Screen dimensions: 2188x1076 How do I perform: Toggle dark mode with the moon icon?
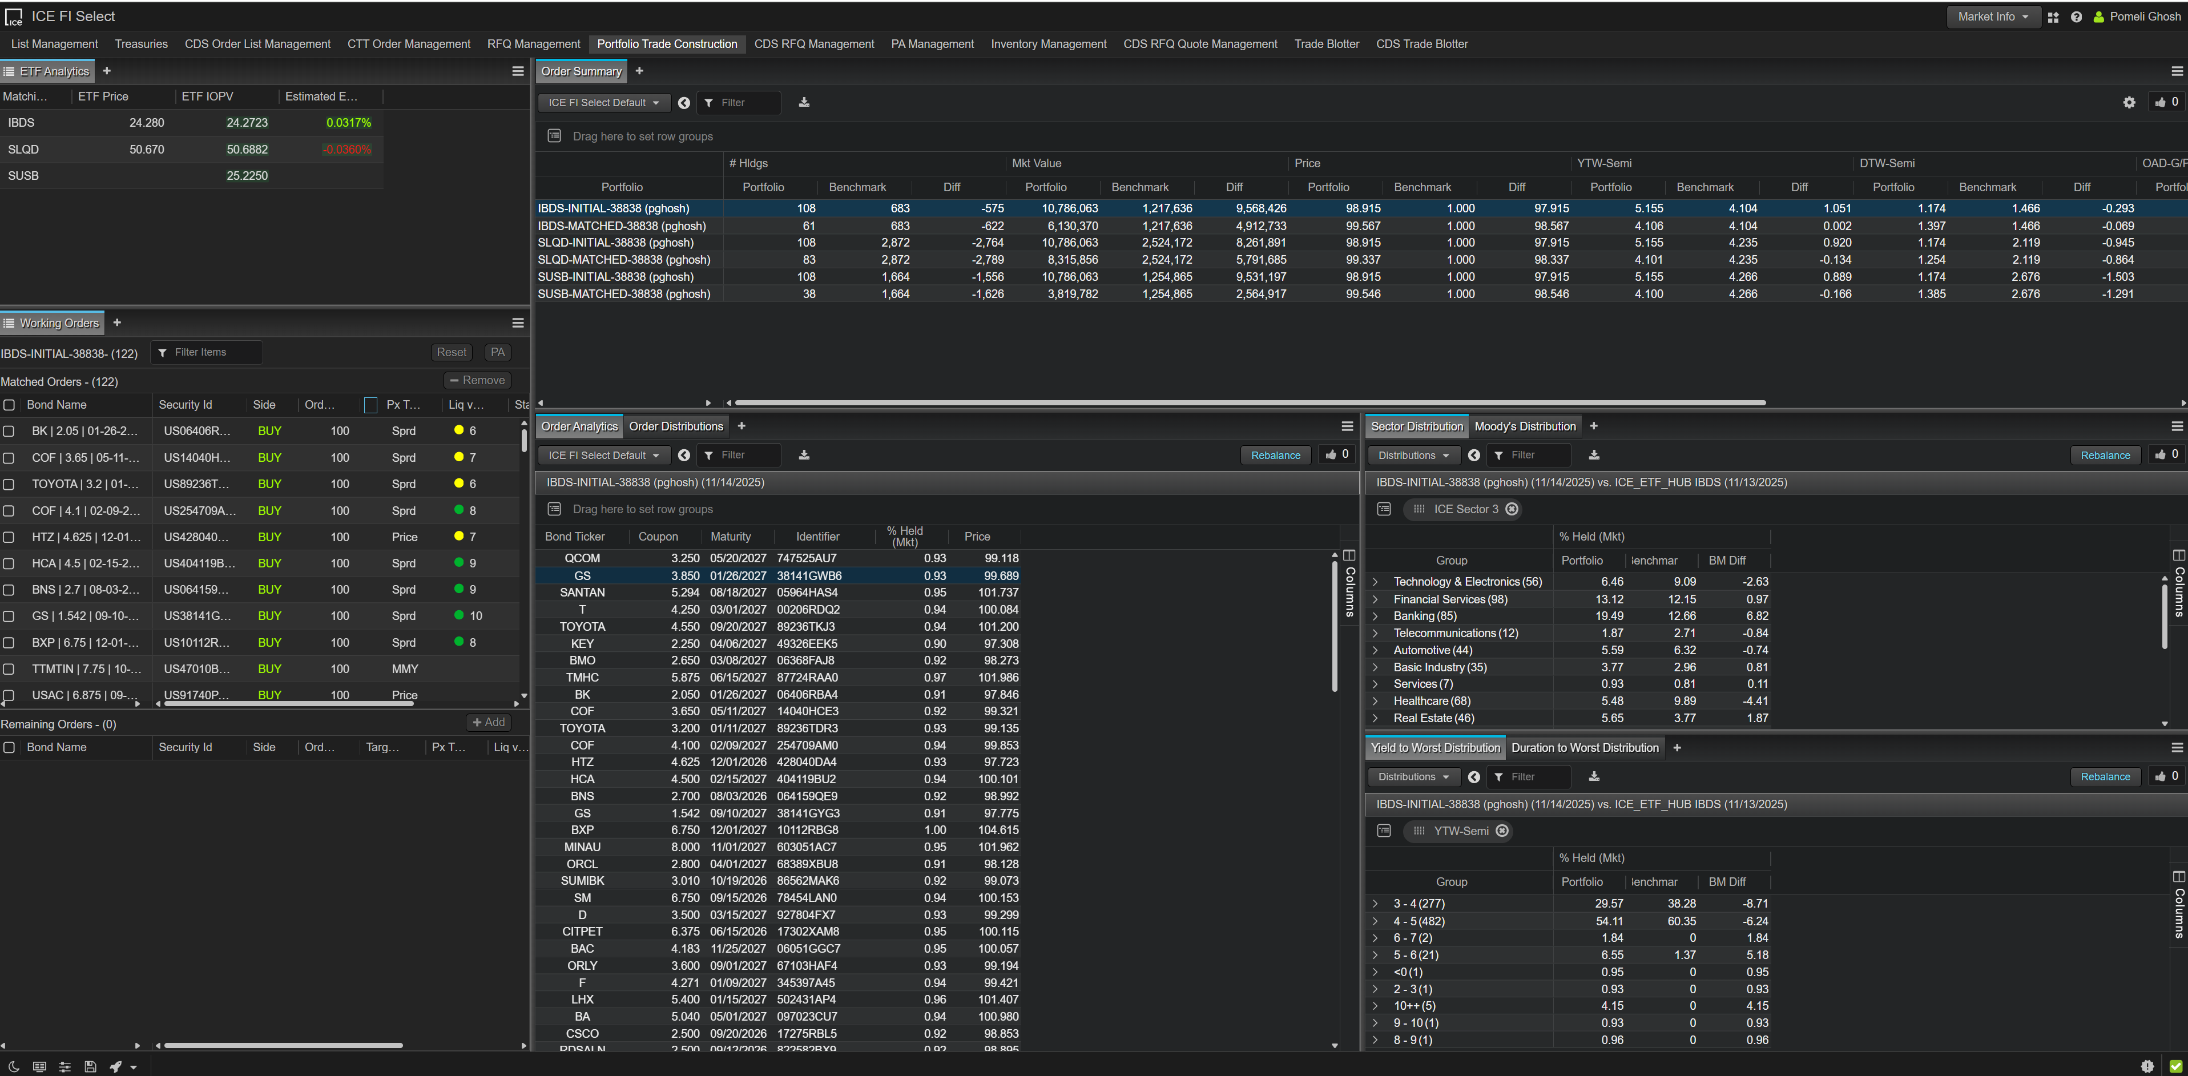click(x=13, y=1066)
